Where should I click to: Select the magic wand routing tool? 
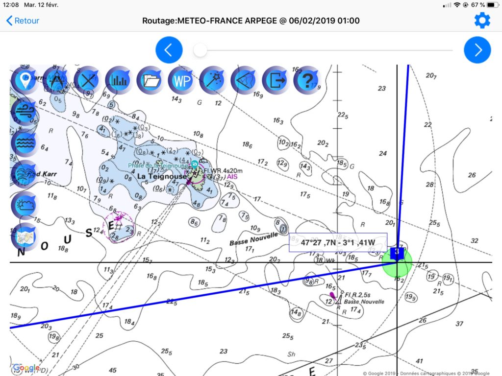pyautogui.click(x=214, y=80)
